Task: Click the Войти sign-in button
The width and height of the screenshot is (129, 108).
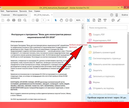Action: coord(125,15)
